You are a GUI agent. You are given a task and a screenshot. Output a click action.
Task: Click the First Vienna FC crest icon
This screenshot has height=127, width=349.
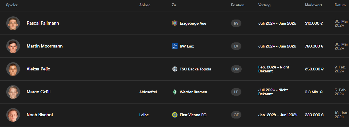pos(174,115)
